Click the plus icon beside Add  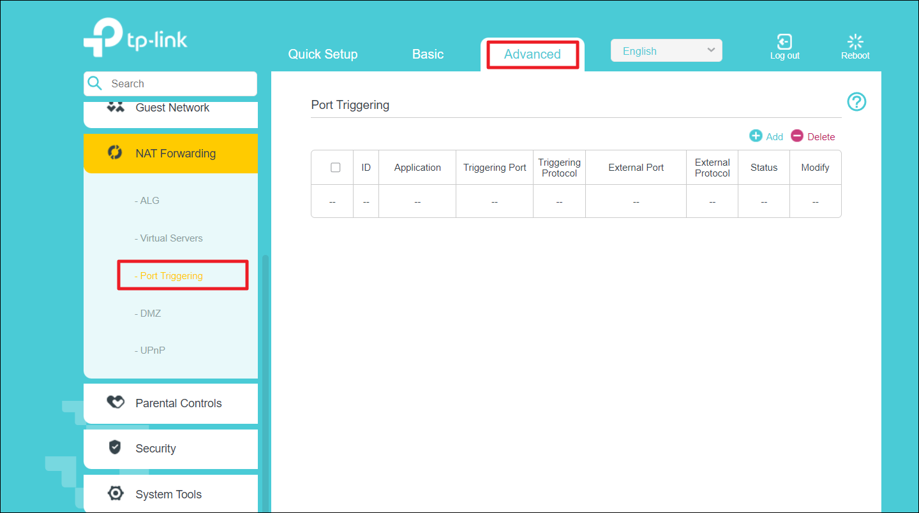pyautogui.click(x=756, y=136)
